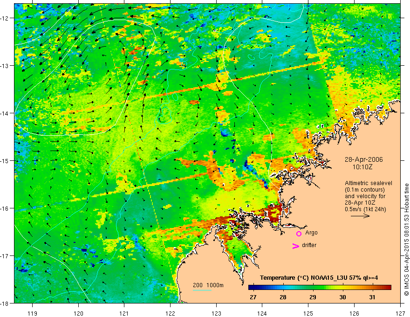Screen dimensions: 410x317
Task: Click the 'and velocity for' text
Action: (365, 196)
